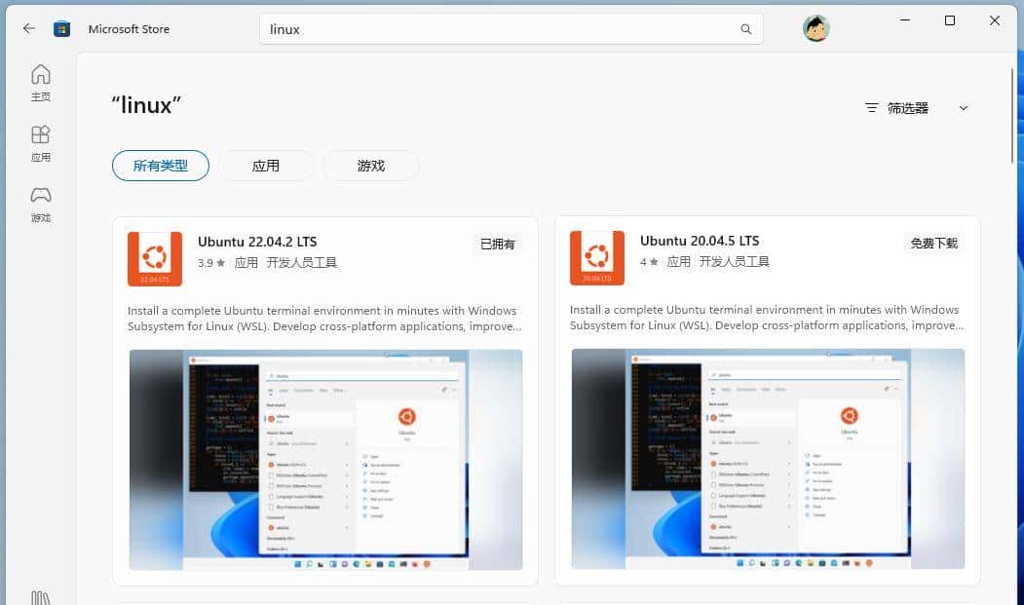Click the Ubuntu 20.04.5 LTS app icon
Viewport: 1024px width, 605px height.
click(596, 257)
